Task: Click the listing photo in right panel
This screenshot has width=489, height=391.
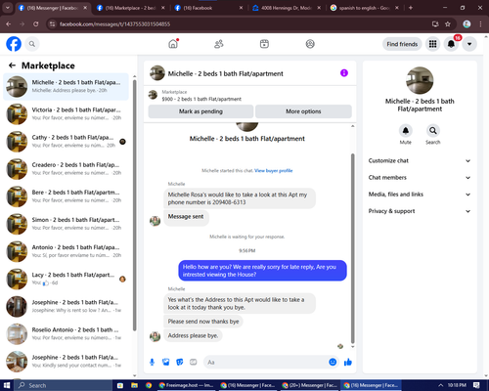Action: (x=420, y=80)
